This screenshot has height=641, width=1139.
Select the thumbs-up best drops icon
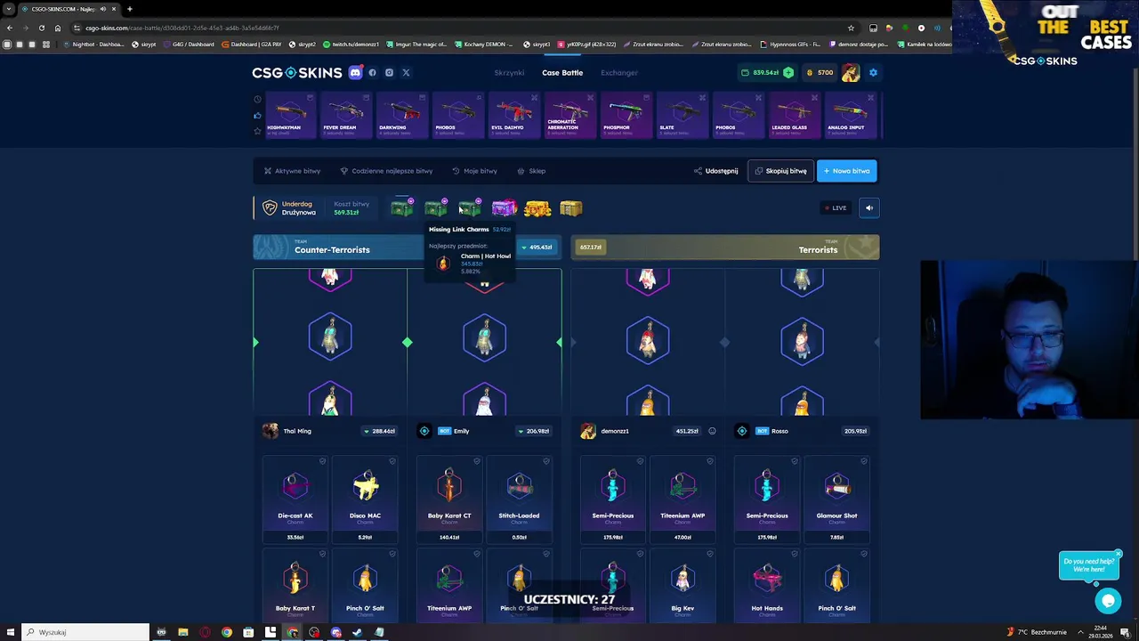257,115
